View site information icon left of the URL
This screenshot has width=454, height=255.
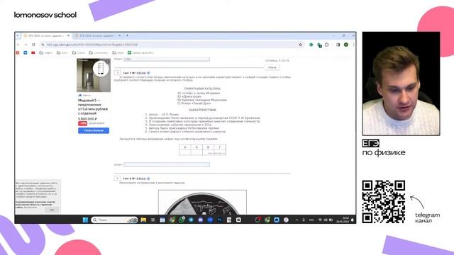click(x=43, y=45)
